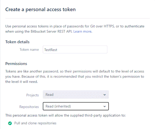The height and width of the screenshot is (129, 155).
Task: Click the Read (inherited) value text
Action: (58, 106)
